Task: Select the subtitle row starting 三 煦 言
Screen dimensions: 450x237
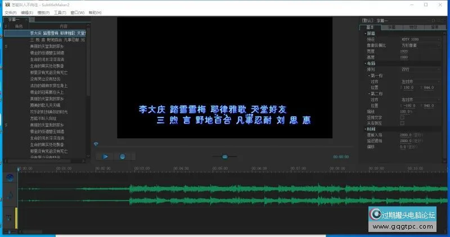Action: pyautogui.click(x=45, y=40)
